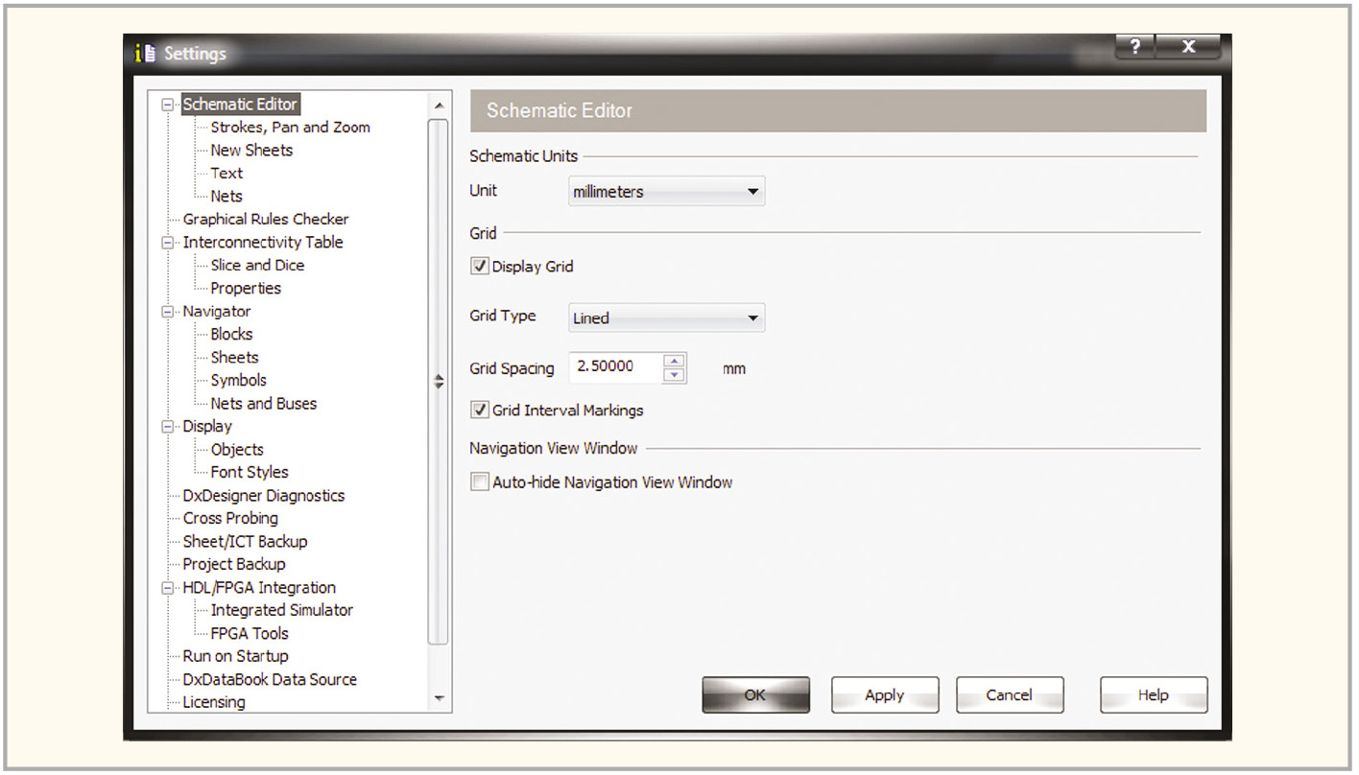Image resolution: width=1359 pixels, height=775 pixels.
Task: Click the Help question mark title bar icon
Action: pyautogui.click(x=1135, y=46)
